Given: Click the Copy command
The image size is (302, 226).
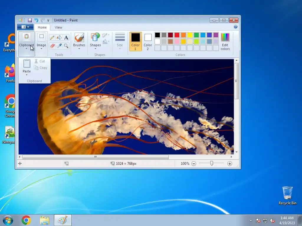Looking at the screenshot, I should 41,68.
